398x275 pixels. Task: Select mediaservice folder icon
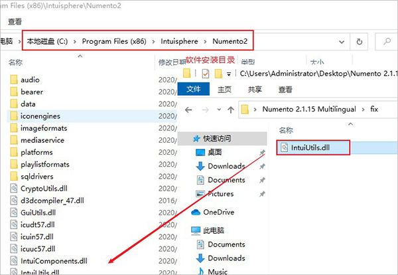point(14,140)
